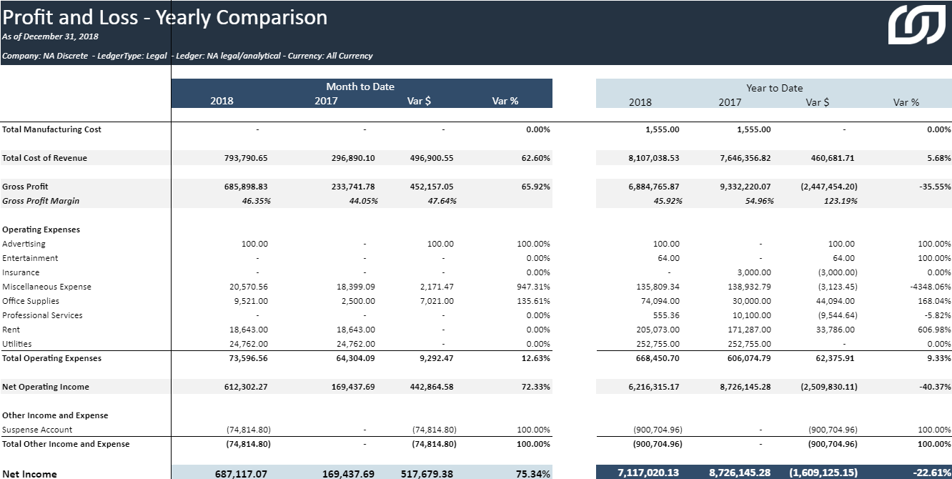Click the Suspense Account row label
This screenshot has height=479, width=952.
coord(37,430)
